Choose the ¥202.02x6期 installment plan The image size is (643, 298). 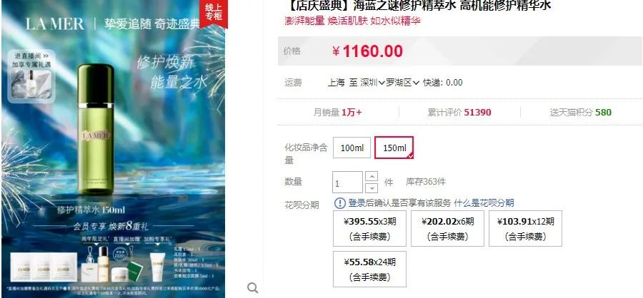click(x=447, y=228)
